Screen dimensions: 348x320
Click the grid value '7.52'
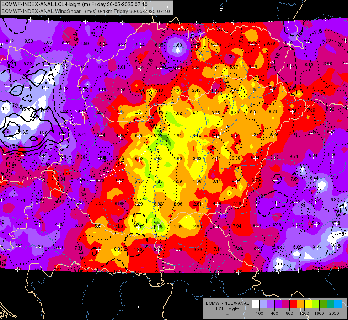[159, 158]
